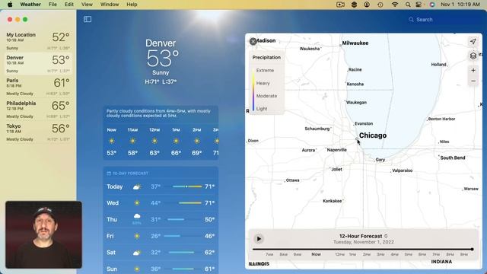
Task: Click Milwaukee on the map
Action: tap(355, 43)
